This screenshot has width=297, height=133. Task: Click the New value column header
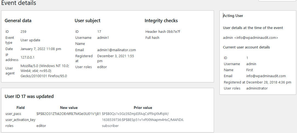(69, 108)
